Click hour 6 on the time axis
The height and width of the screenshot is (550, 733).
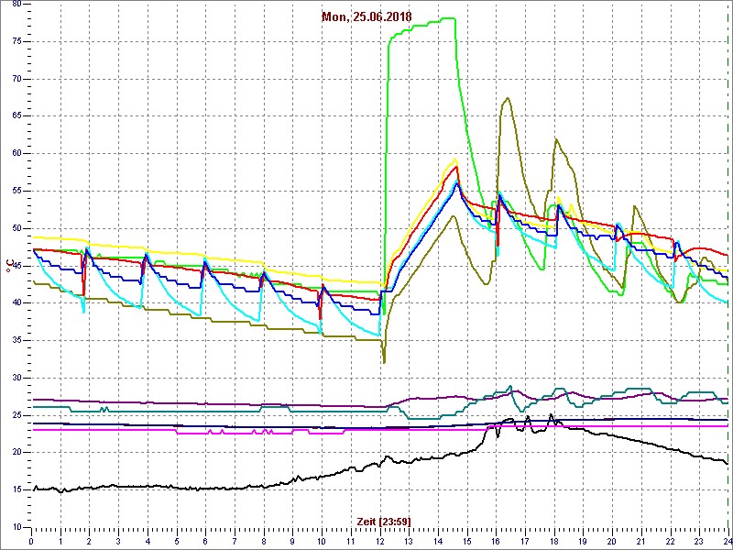pos(205,541)
